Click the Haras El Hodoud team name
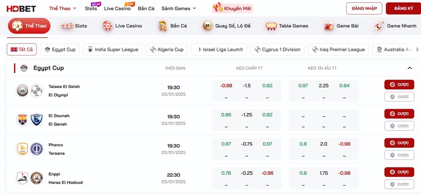The height and width of the screenshot is (194, 421). pos(65,182)
